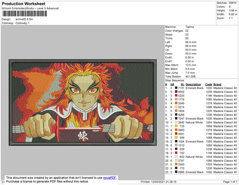The width and height of the screenshot is (239, 185).
Task: Click code 1278 in stop row 5
Action: (209, 103)
